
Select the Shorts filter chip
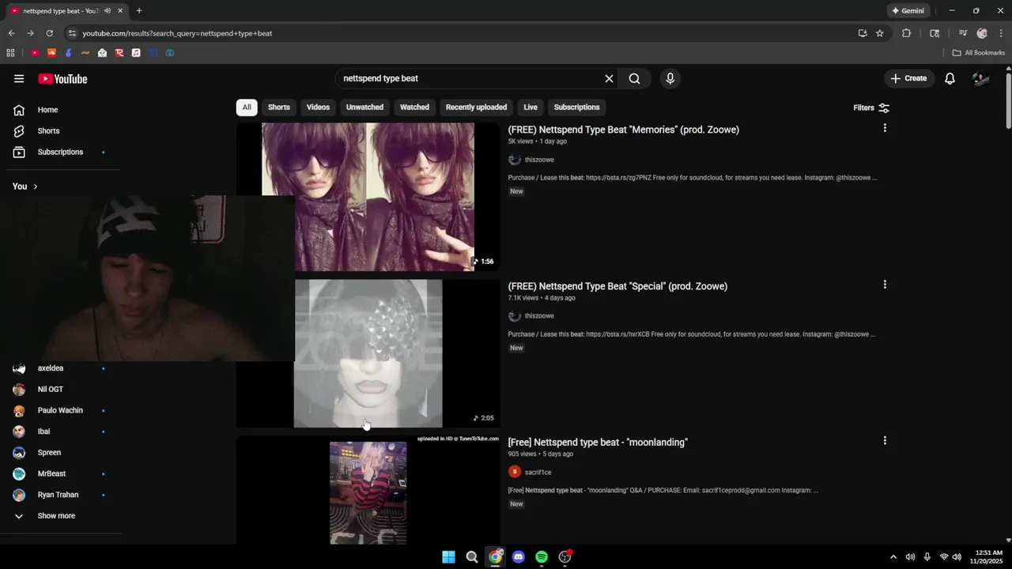(x=279, y=107)
